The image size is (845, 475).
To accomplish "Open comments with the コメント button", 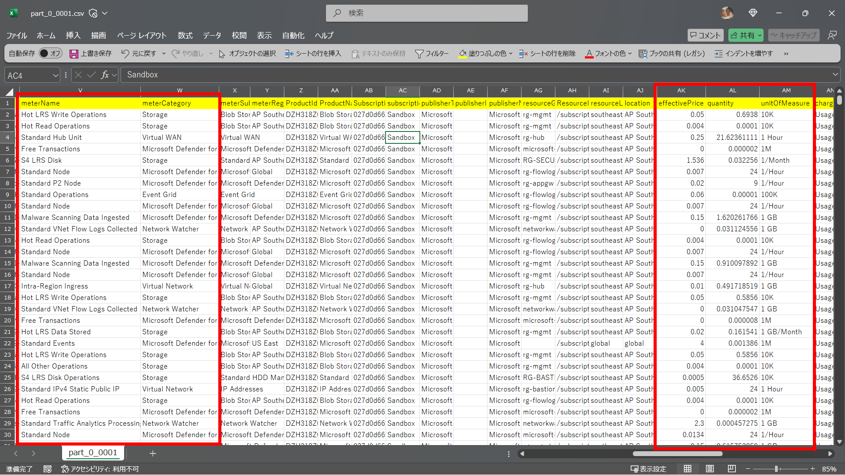I will [705, 35].
